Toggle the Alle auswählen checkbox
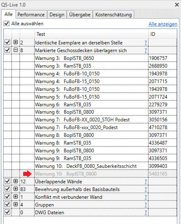 [x=6, y=24]
